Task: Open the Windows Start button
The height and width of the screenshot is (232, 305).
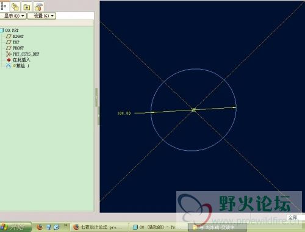Action: [15, 227]
